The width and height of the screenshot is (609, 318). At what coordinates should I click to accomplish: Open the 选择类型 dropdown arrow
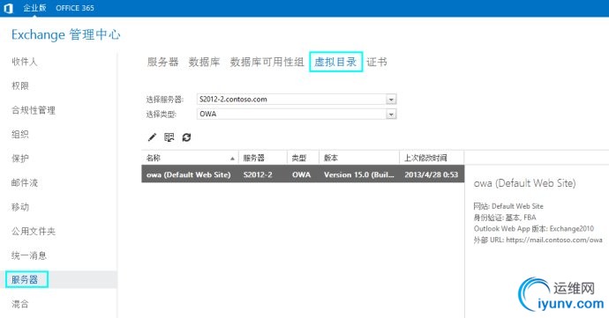tap(391, 115)
